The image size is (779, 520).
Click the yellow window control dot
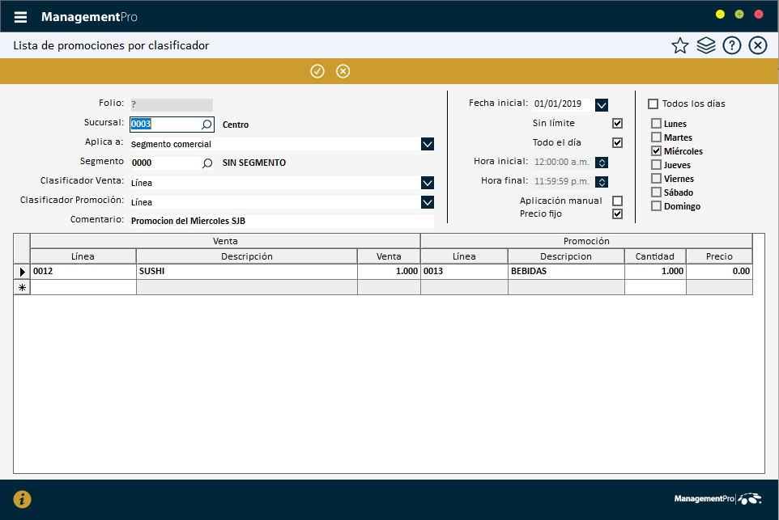tap(720, 15)
